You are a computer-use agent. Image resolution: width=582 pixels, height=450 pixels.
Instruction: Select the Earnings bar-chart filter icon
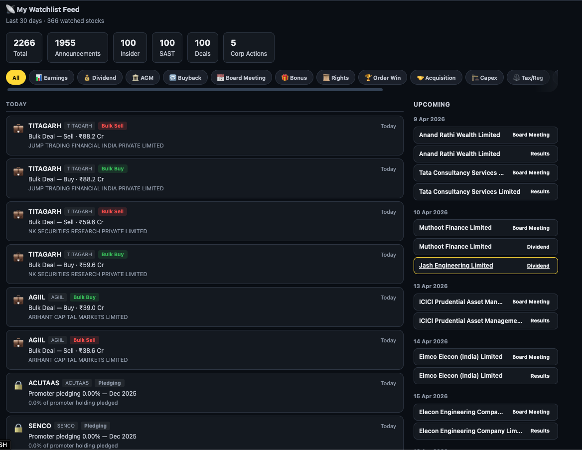(x=40, y=77)
